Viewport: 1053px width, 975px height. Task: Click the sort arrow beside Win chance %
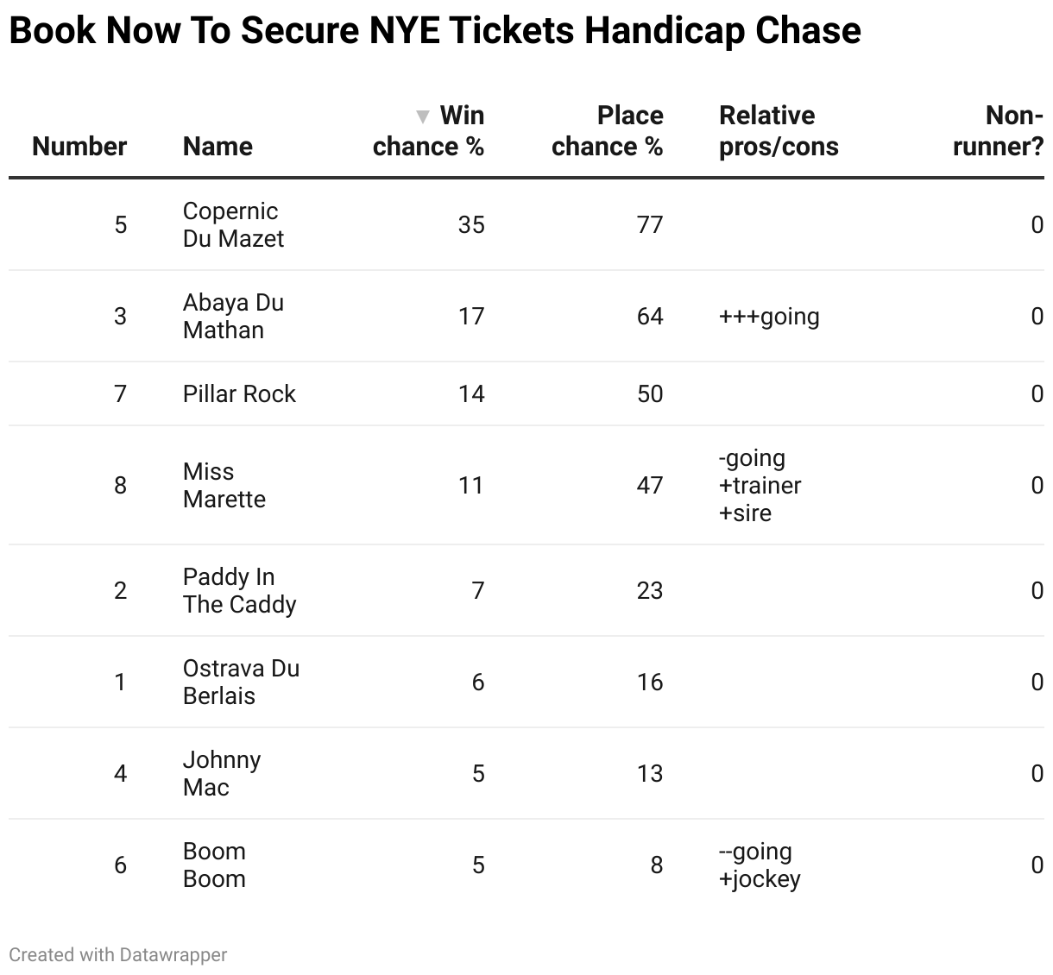tap(422, 116)
